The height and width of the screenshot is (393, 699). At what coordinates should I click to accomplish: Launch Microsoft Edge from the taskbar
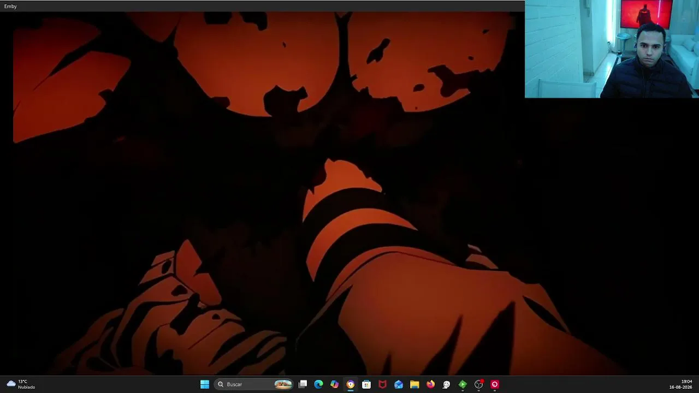coord(319,384)
